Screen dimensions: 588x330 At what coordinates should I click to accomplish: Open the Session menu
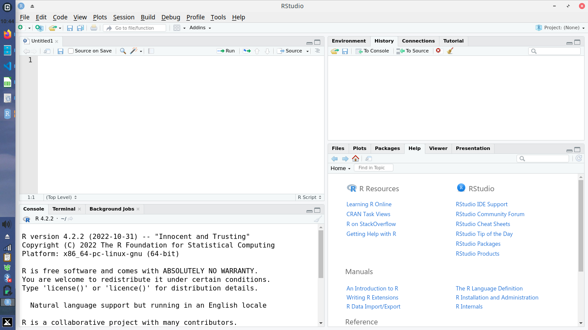pyautogui.click(x=124, y=17)
